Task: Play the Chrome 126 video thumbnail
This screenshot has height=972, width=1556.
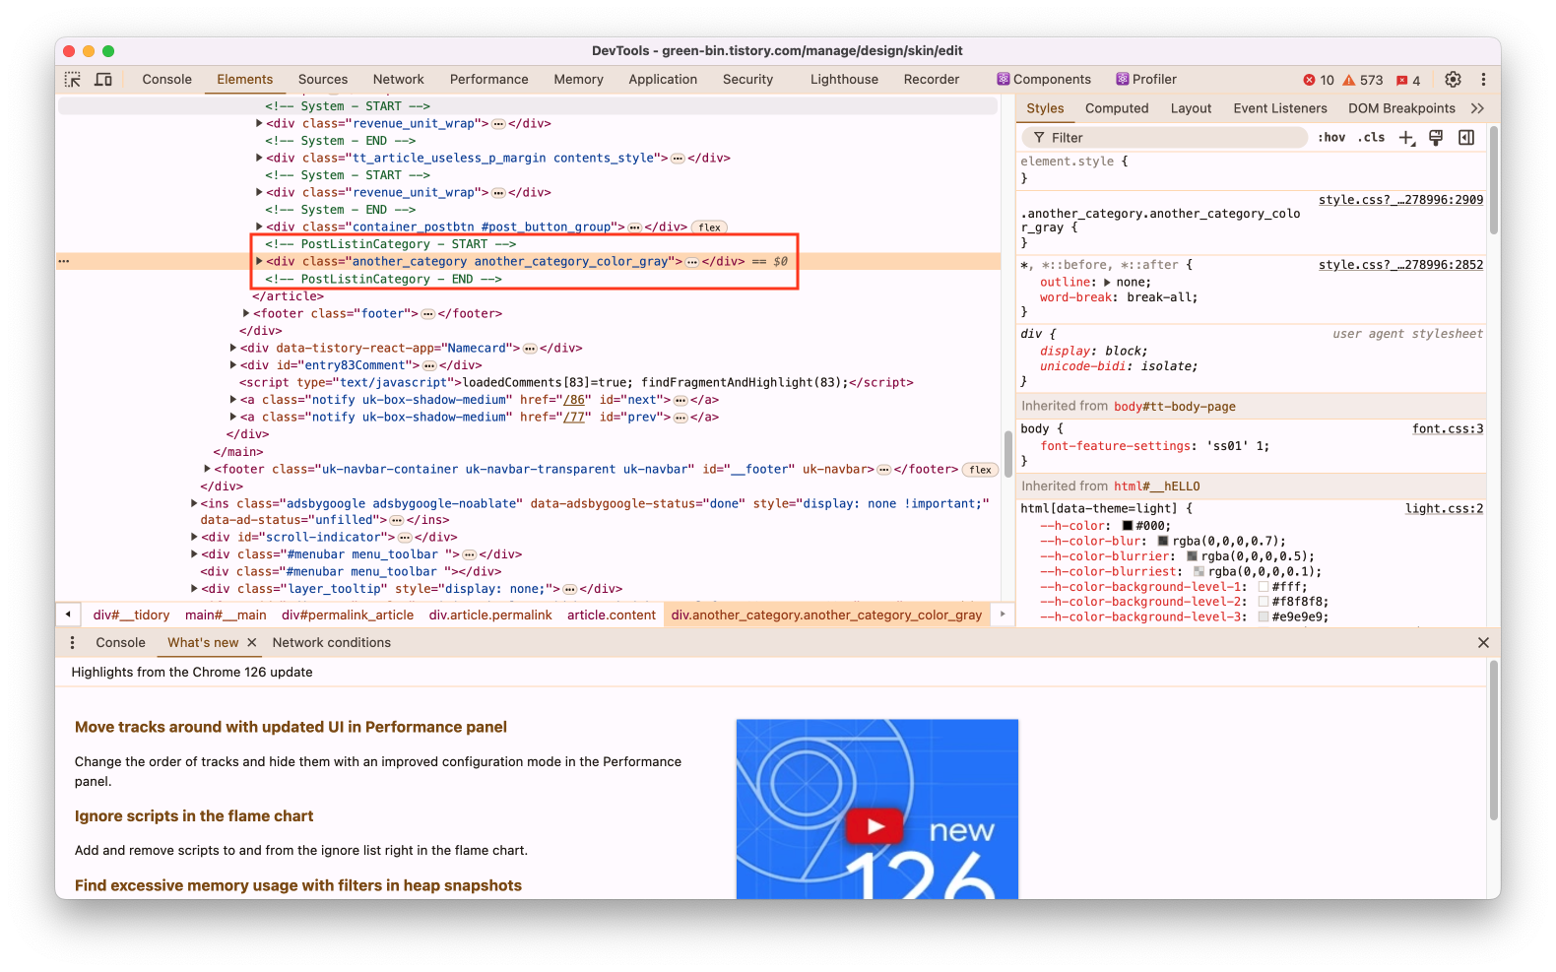Action: (875, 826)
